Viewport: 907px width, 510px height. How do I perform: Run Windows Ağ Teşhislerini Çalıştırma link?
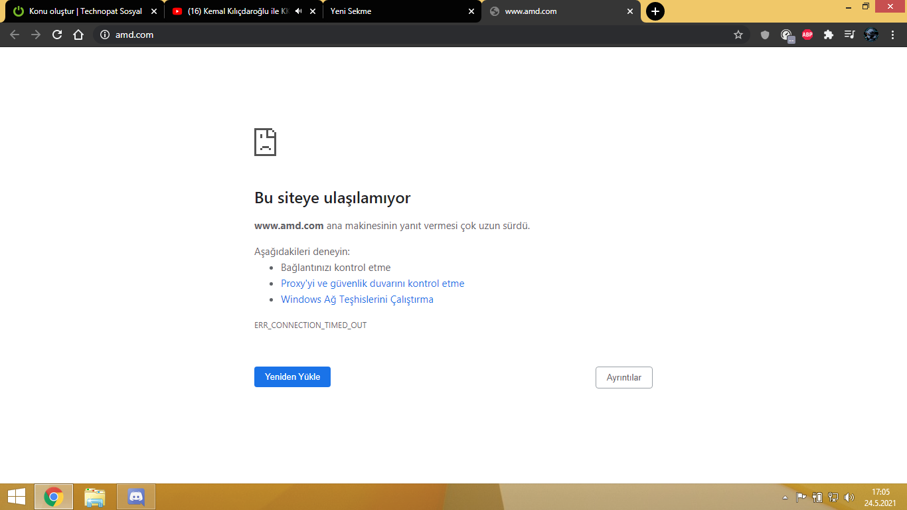pyautogui.click(x=357, y=299)
